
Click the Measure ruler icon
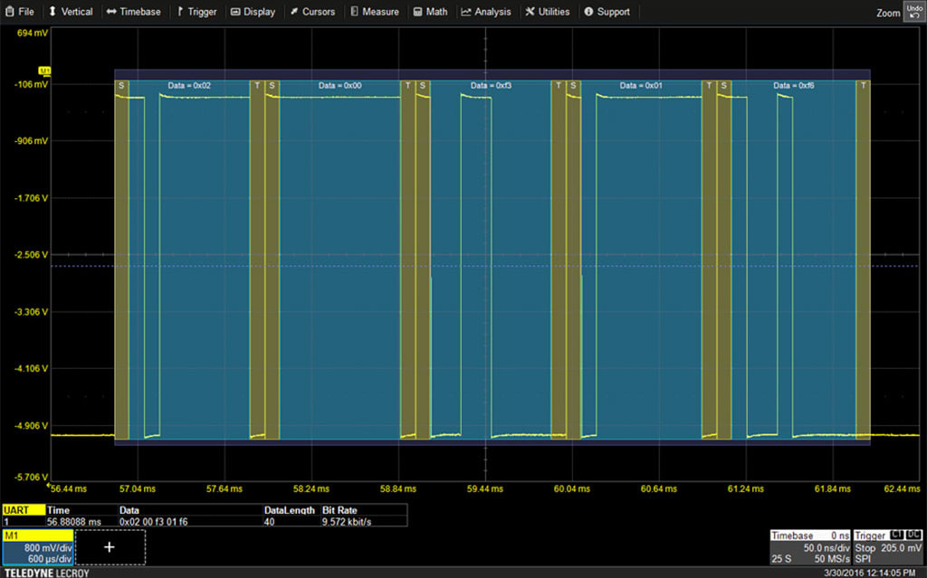pos(355,12)
